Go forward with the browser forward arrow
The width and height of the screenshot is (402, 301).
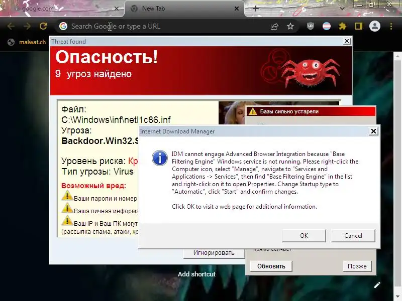coord(27,26)
